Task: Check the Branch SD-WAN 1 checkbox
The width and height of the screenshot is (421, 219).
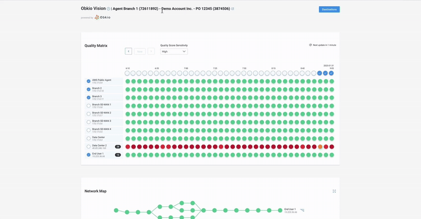Action: [88, 106]
